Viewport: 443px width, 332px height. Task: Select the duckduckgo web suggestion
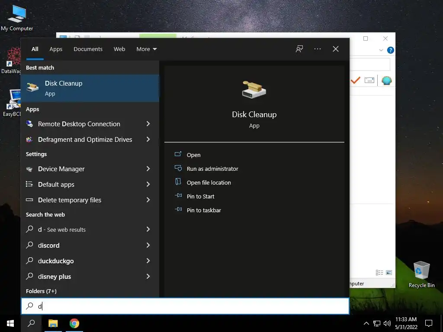(90, 261)
